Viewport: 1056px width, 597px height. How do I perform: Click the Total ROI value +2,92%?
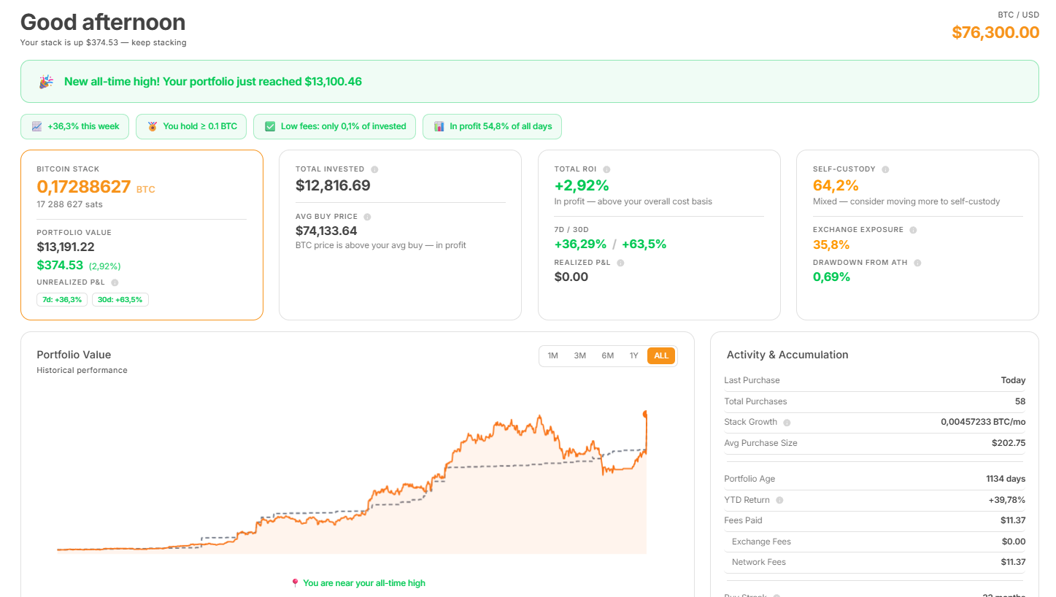582,185
